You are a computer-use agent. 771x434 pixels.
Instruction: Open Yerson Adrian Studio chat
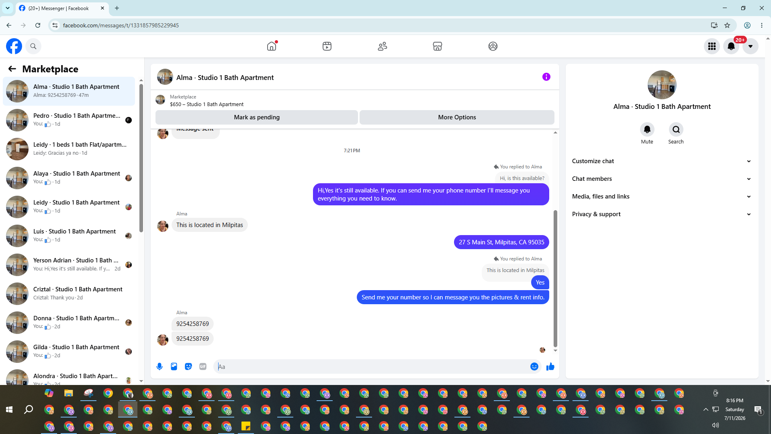[69, 265]
